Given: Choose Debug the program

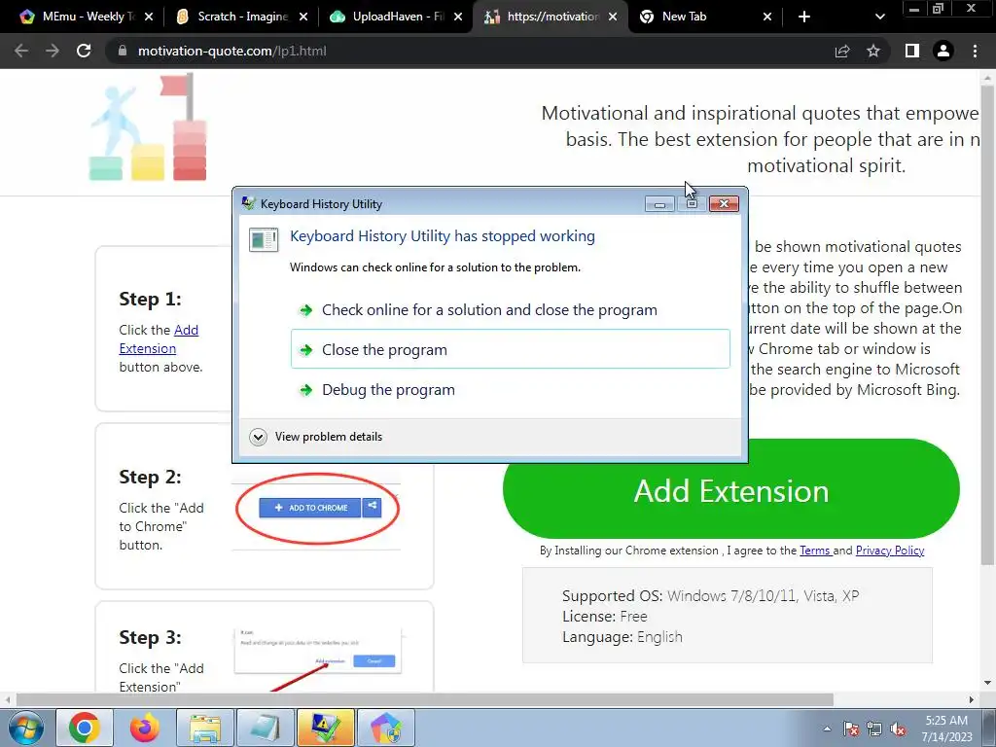Looking at the screenshot, I should [x=510, y=389].
